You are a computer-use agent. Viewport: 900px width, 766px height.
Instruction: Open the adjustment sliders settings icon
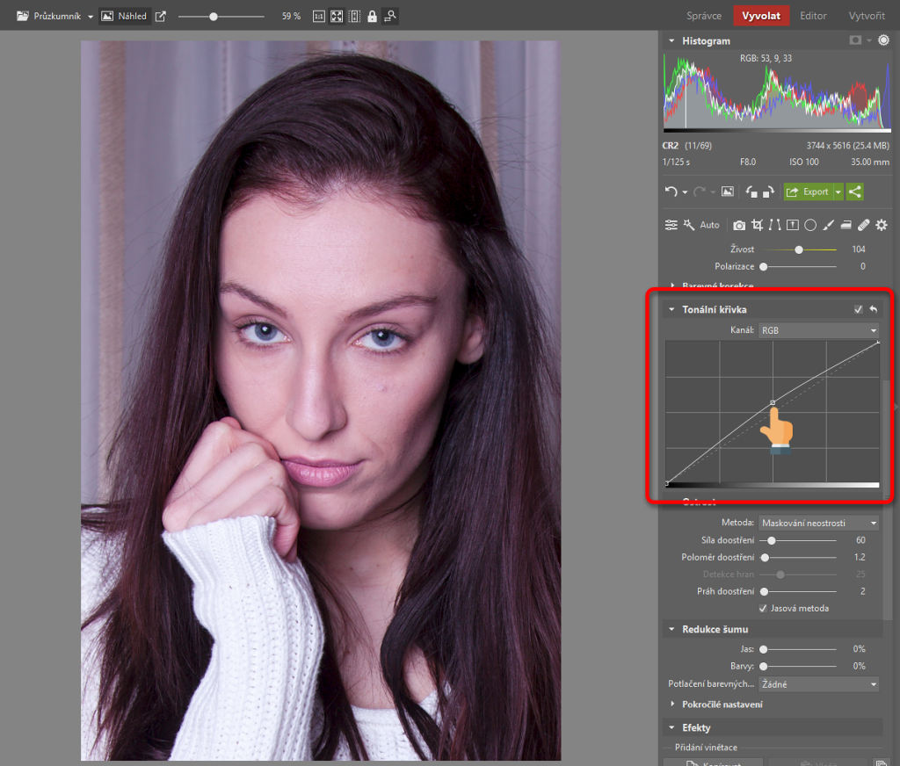tap(671, 225)
